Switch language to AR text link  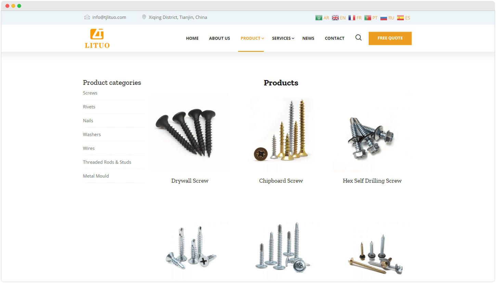[326, 18]
